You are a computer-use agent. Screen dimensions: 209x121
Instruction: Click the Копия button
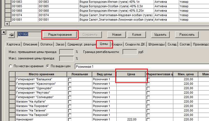coord(137,35)
